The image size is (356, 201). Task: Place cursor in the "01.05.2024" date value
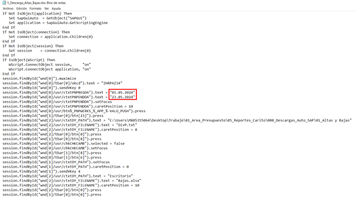point(123,93)
